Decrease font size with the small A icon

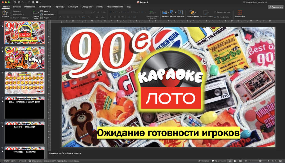tap(98, 12)
